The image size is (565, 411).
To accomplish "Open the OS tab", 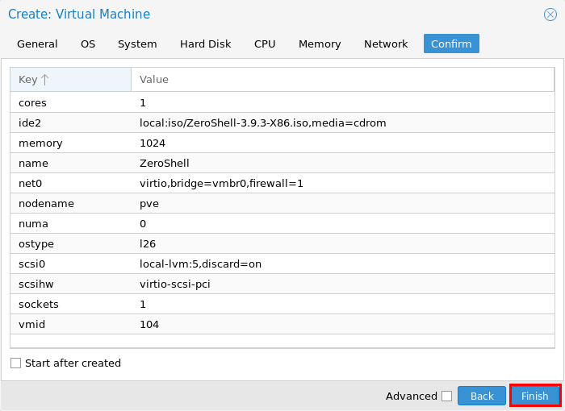I will pos(88,44).
